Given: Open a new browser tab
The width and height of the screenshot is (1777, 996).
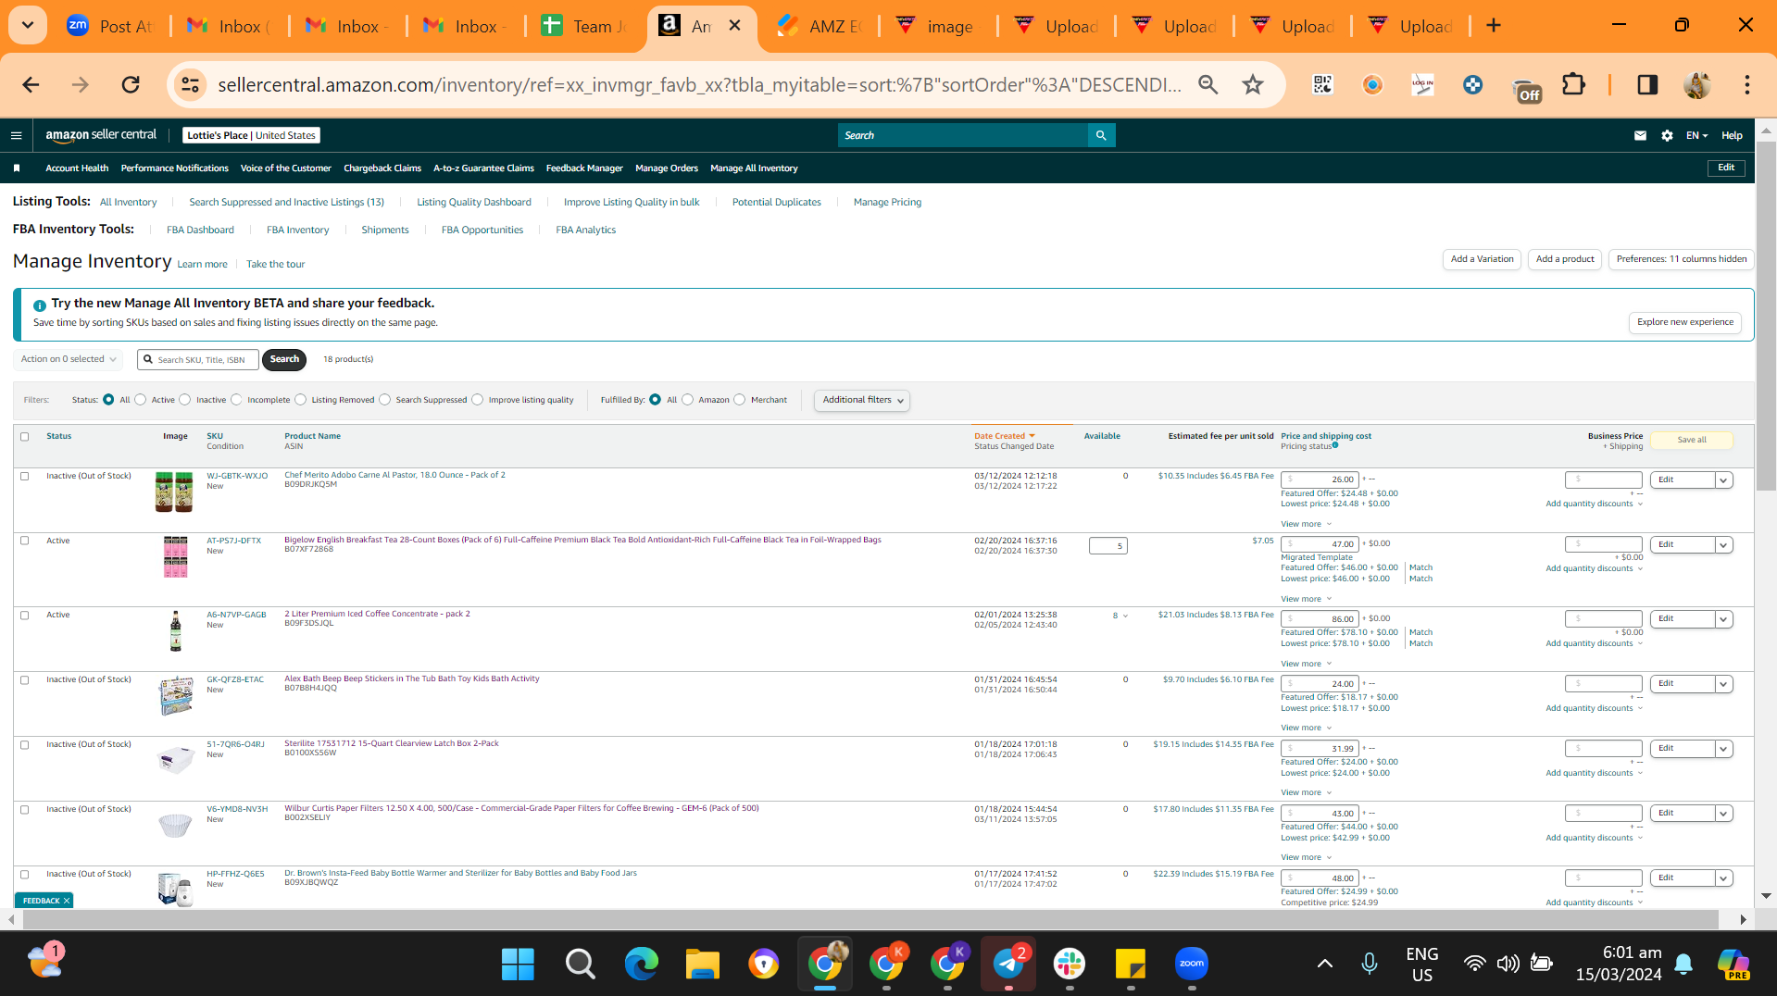Looking at the screenshot, I should (1494, 26).
